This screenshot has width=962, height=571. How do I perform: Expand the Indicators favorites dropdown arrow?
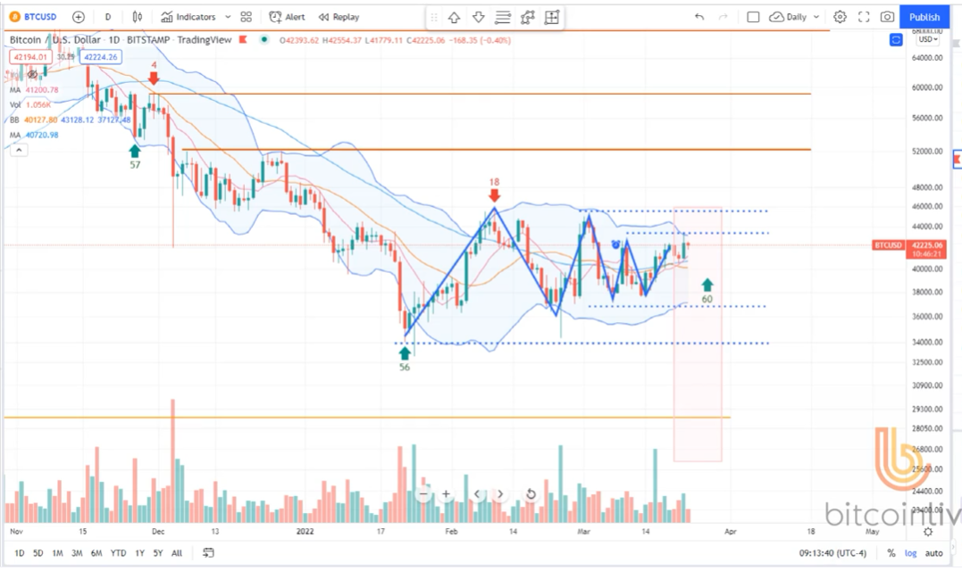click(x=228, y=17)
